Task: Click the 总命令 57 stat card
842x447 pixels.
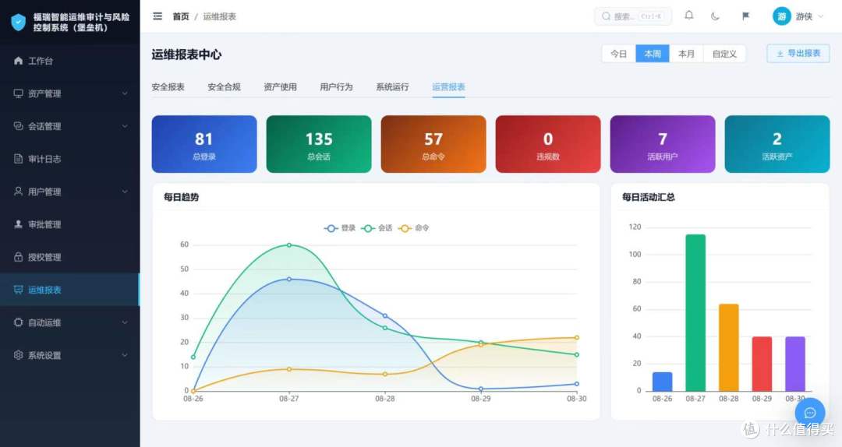Action: click(x=433, y=144)
